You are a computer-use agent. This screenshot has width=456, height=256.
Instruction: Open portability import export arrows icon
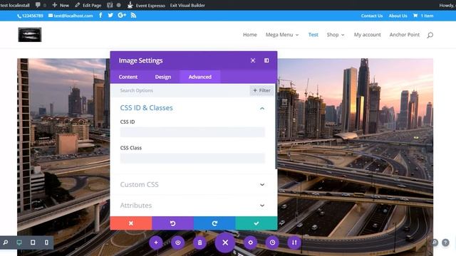pyautogui.click(x=294, y=242)
